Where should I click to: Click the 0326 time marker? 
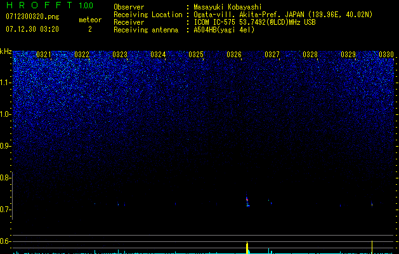pos(234,55)
